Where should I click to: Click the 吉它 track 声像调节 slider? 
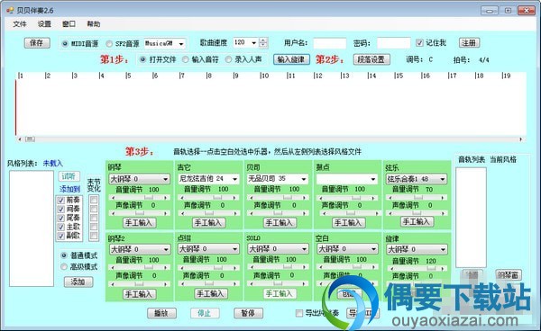208,213
